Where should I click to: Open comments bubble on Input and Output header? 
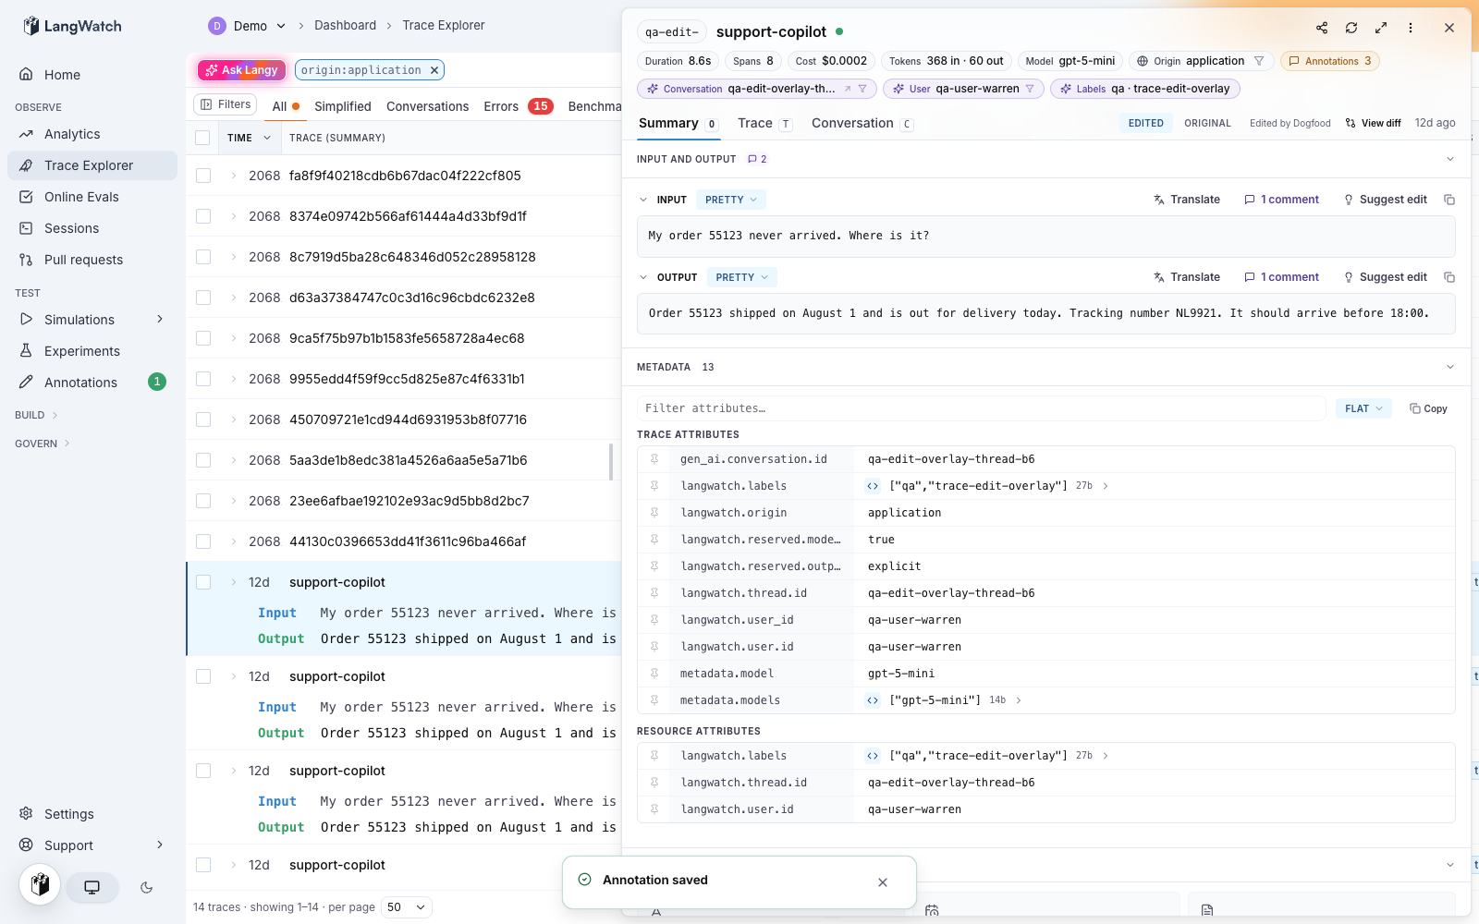pos(757,159)
